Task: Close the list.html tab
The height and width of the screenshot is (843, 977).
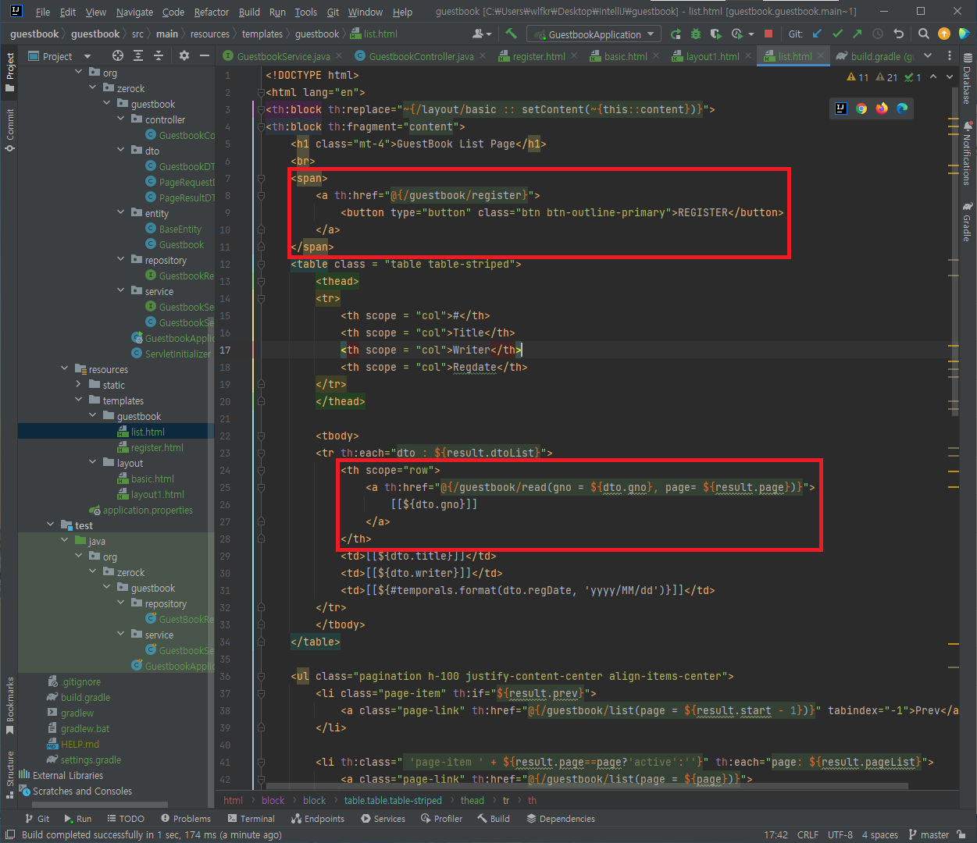Action: point(821,56)
